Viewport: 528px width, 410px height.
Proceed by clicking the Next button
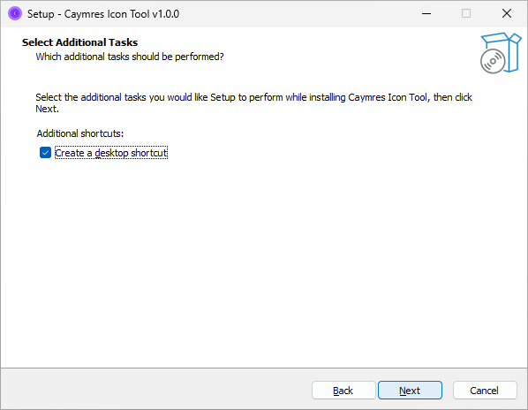coord(410,391)
